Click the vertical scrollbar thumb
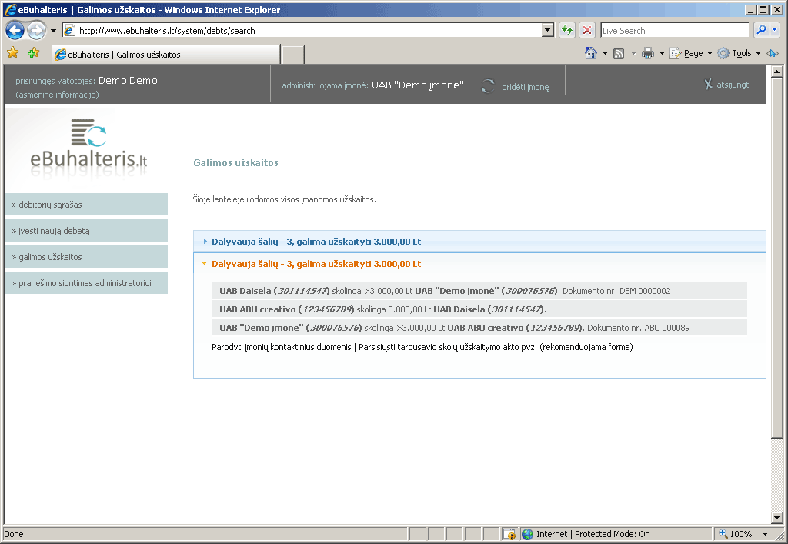The image size is (788, 544). coord(776,257)
